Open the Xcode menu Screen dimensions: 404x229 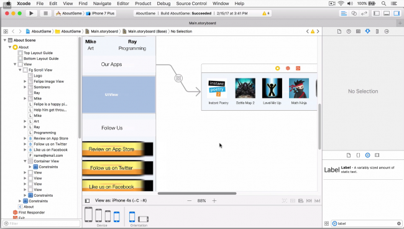[x=24, y=3]
